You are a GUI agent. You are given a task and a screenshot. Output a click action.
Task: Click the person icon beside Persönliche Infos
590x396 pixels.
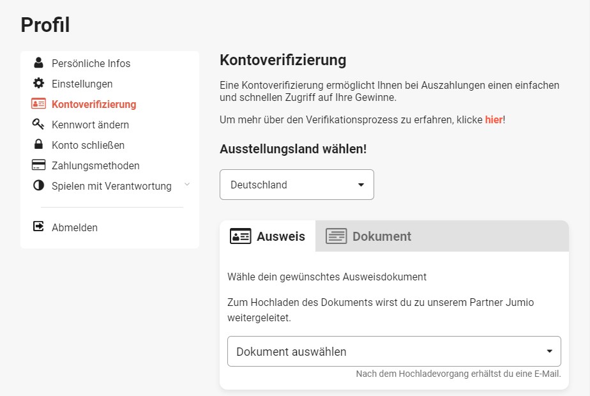(38, 63)
